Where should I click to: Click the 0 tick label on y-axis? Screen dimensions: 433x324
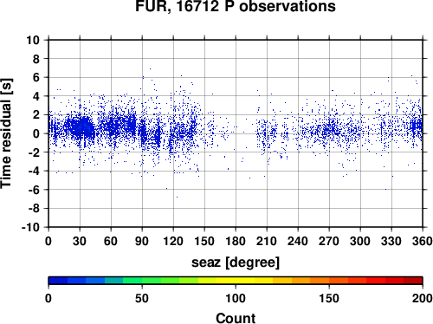tap(36, 133)
